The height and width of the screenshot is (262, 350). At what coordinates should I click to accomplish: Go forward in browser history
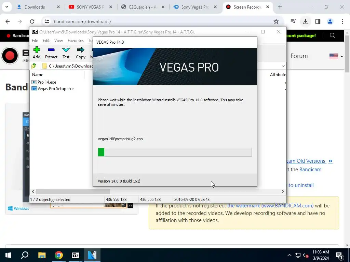tap(20, 21)
